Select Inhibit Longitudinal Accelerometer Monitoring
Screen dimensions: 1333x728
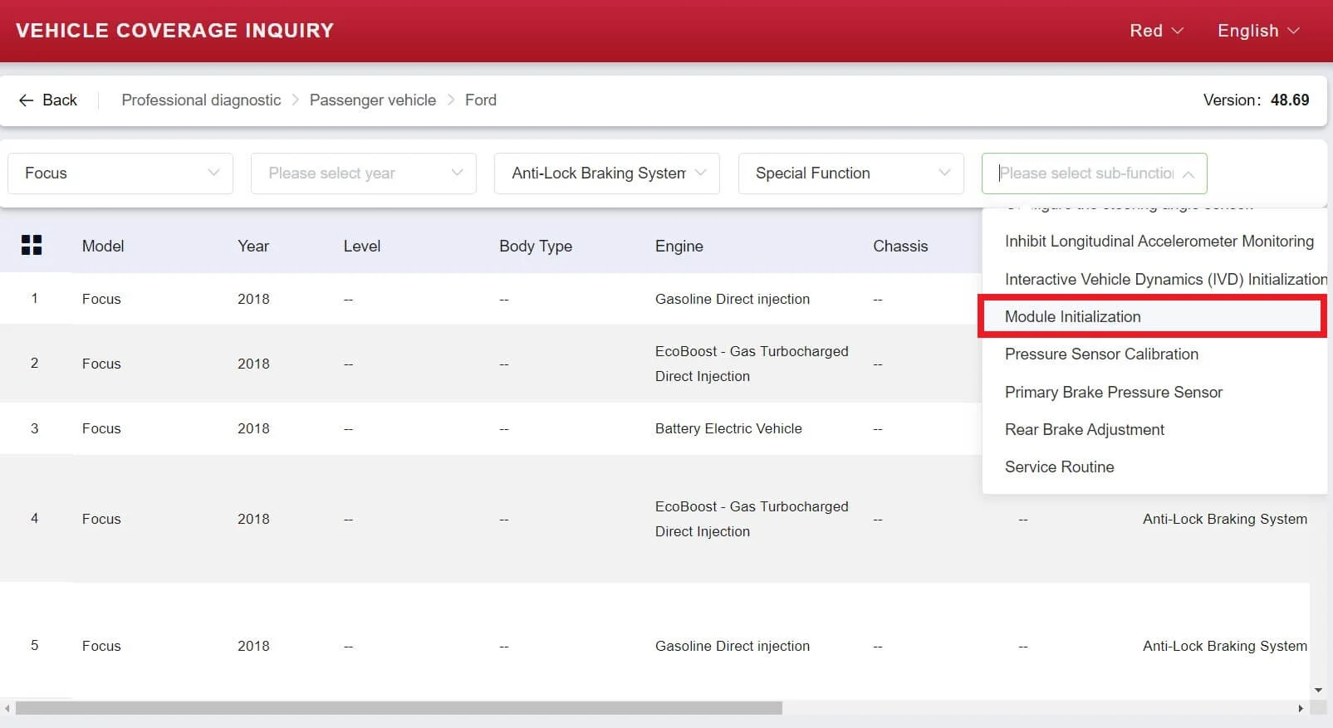[x=1159, y=242]
